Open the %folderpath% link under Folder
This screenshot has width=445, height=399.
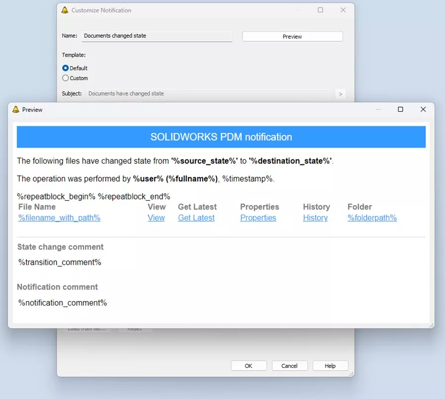click(x=372, y=218)
